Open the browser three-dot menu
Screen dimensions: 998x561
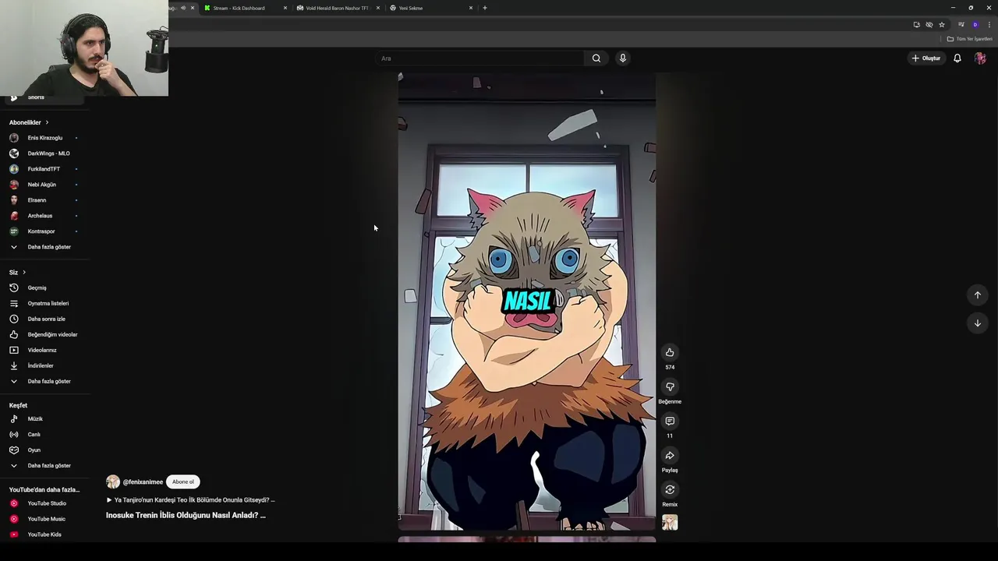click(989, 25)
